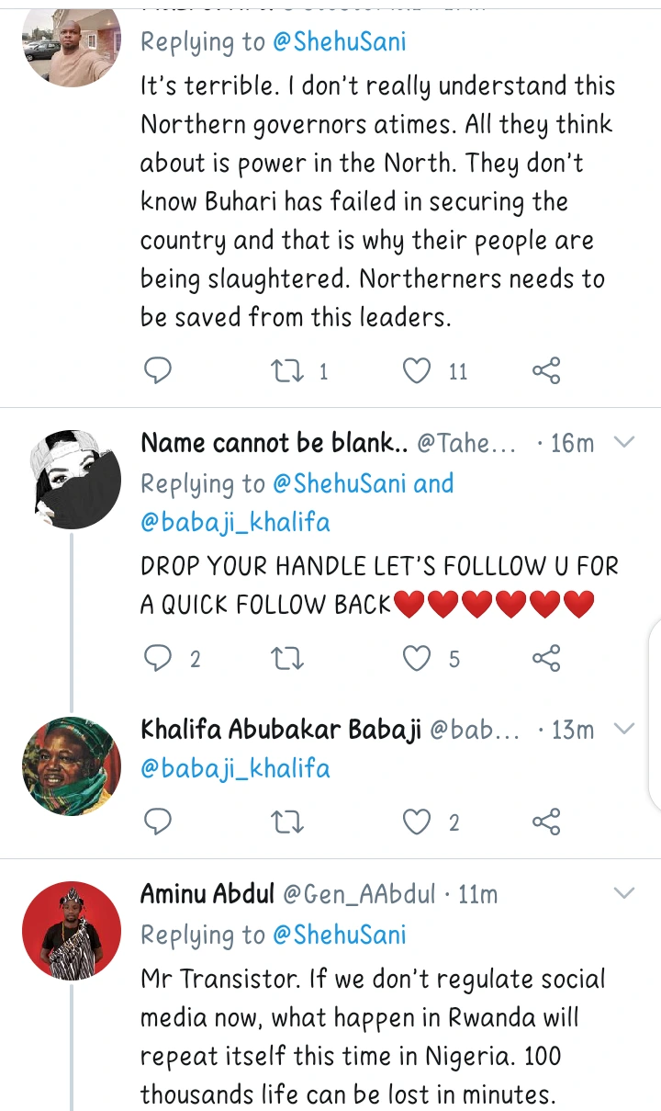Share the DROP YOUR HANDLE tweet

546,658
